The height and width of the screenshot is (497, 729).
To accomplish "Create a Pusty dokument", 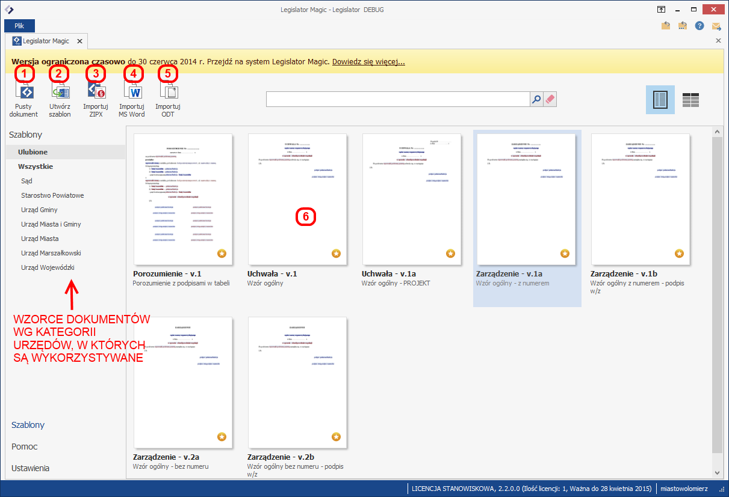I will pos(24,100).
